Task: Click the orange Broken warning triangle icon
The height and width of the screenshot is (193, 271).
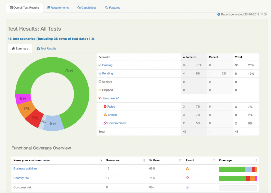Action: click(x=105, y=115)
